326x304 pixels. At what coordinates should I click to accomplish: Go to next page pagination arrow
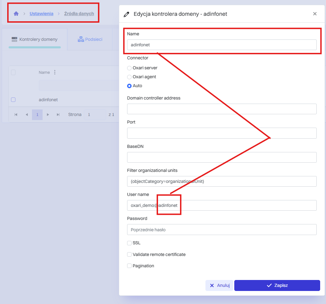tap(48, 115)
